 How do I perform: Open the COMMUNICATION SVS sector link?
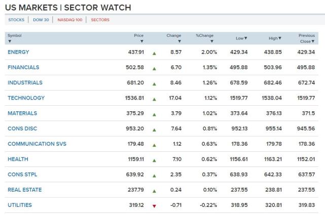[x=37, y=144]
